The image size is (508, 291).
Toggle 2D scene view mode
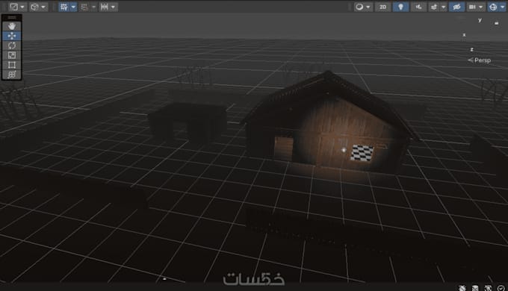[382, 7]
